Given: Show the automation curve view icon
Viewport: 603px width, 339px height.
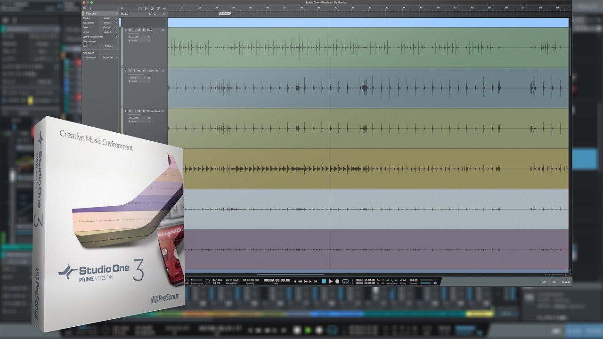Looking at the screenshot, I should [140, 8].
